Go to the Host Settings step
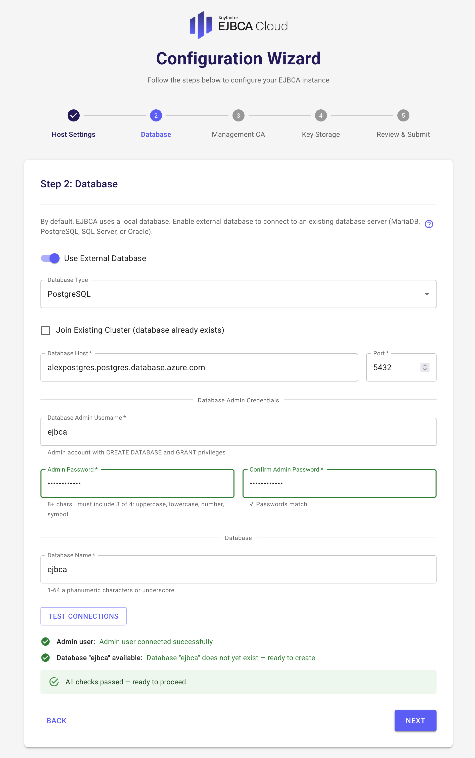Image resolution: width=475 pixels, height=758 pixels. pyautogui.click(x=73, y=135)
